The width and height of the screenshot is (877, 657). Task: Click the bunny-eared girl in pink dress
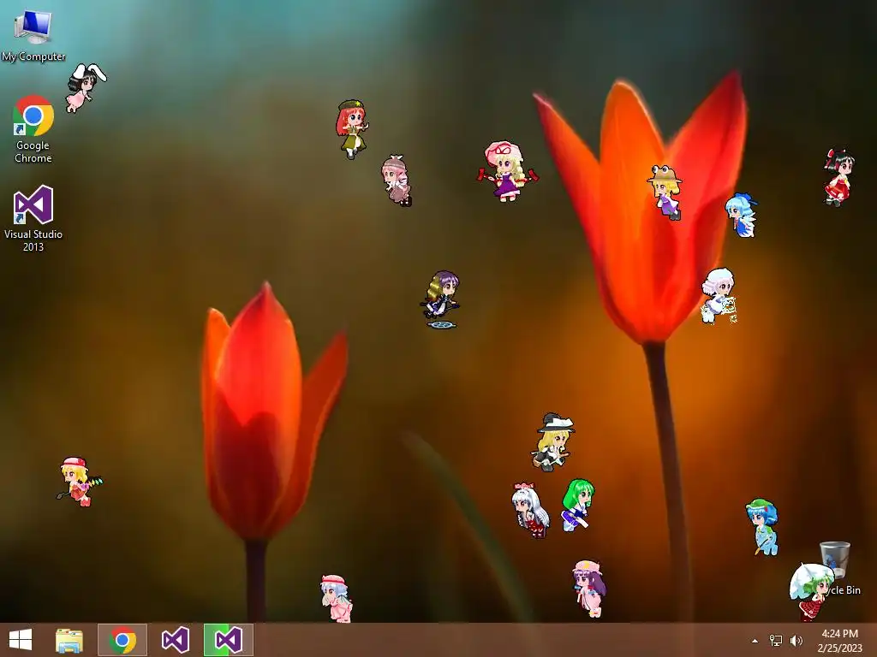pos(85,88)
